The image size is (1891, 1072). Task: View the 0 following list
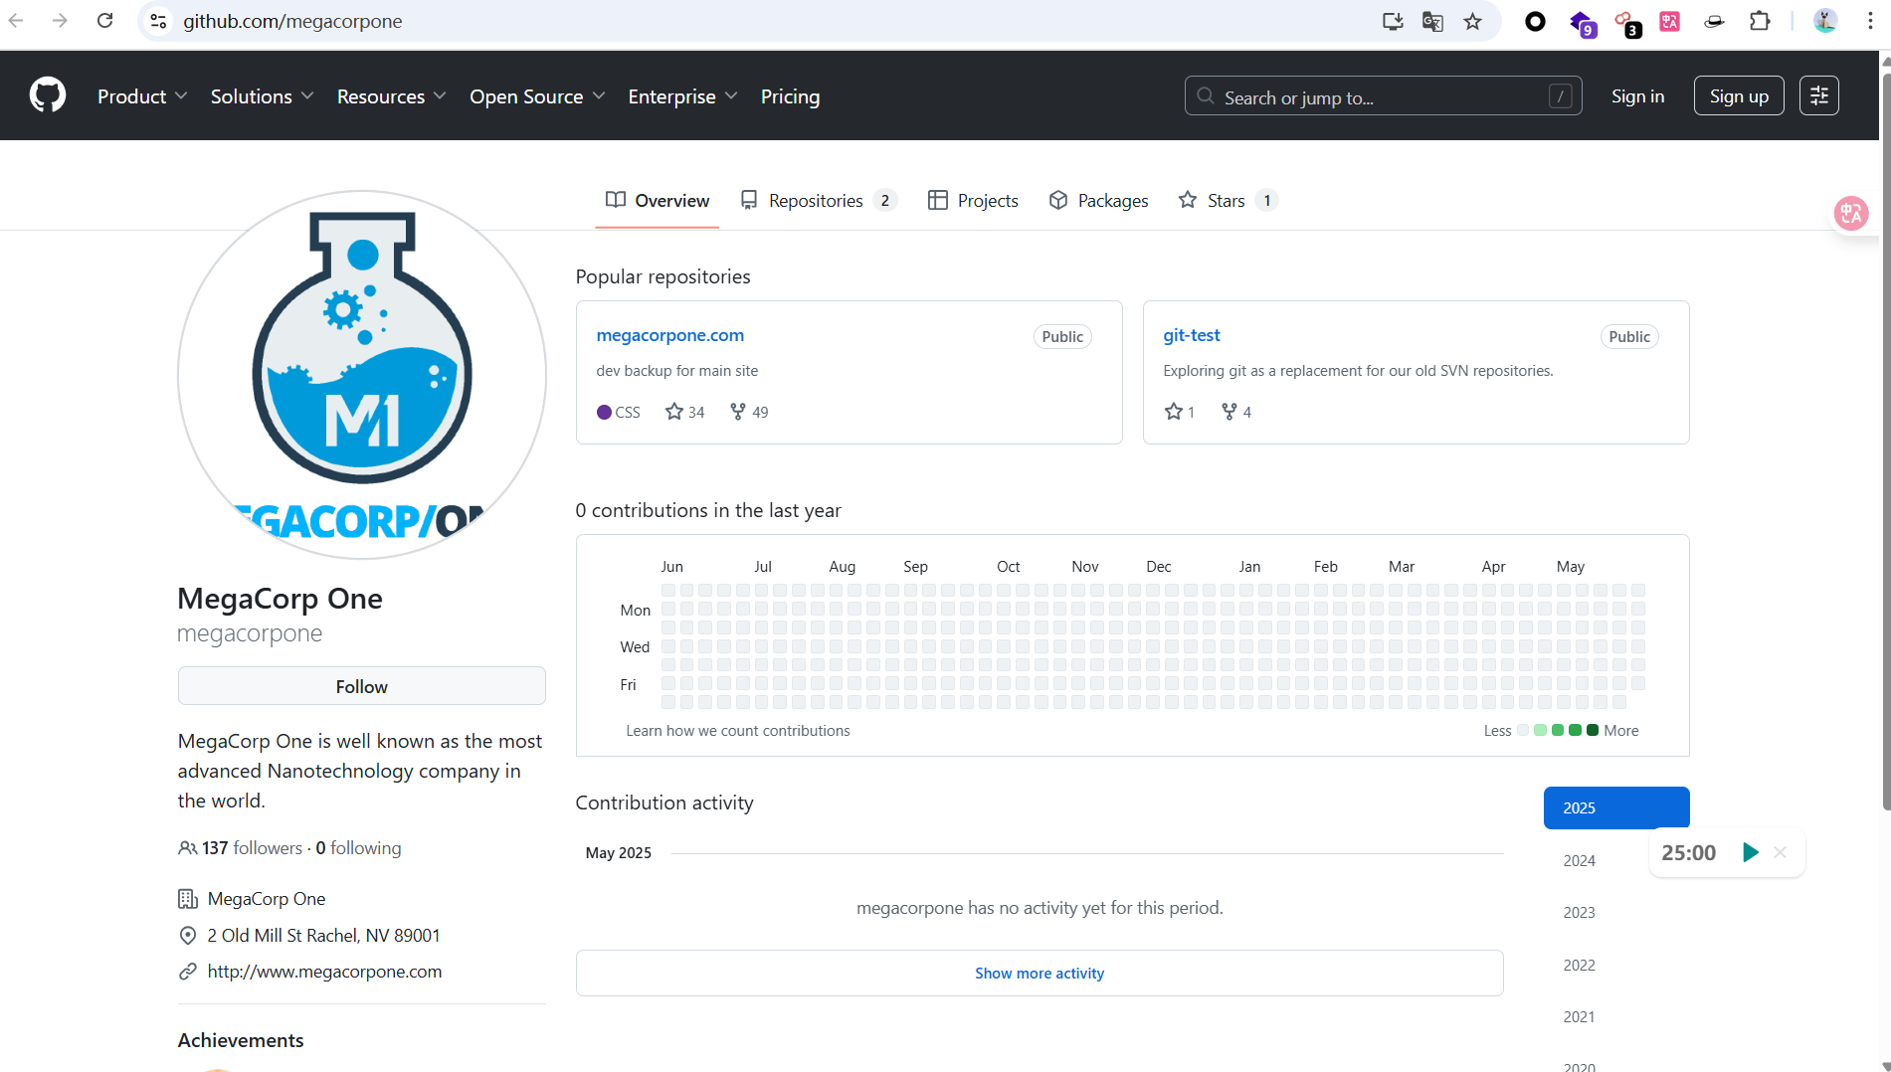[358, 848]
